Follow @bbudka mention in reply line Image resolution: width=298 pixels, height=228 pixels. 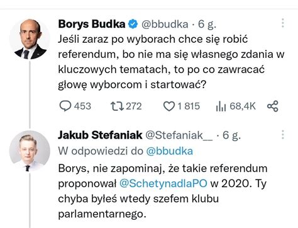(170, 151)
